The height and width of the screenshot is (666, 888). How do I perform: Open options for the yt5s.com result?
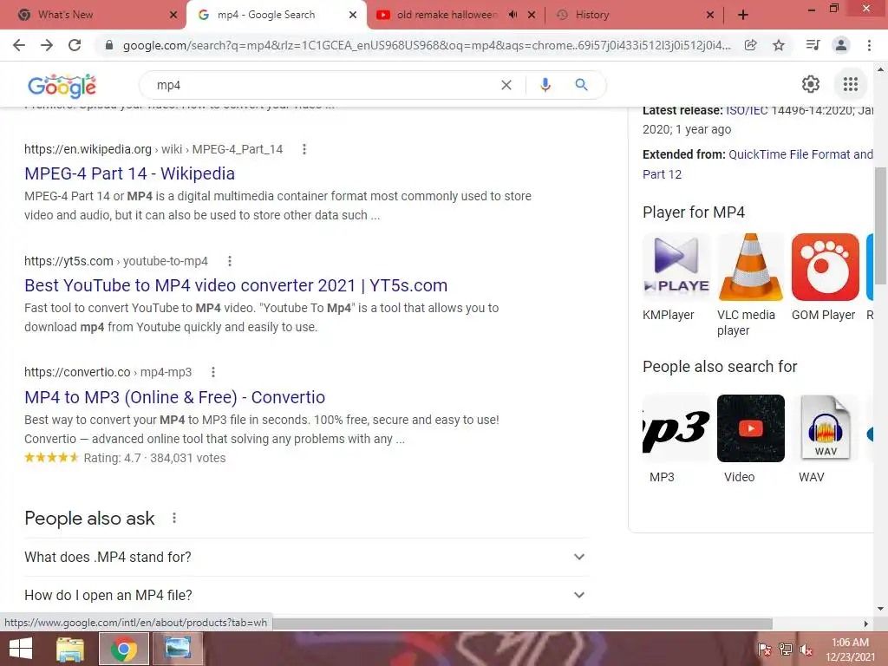pos(229,261)
